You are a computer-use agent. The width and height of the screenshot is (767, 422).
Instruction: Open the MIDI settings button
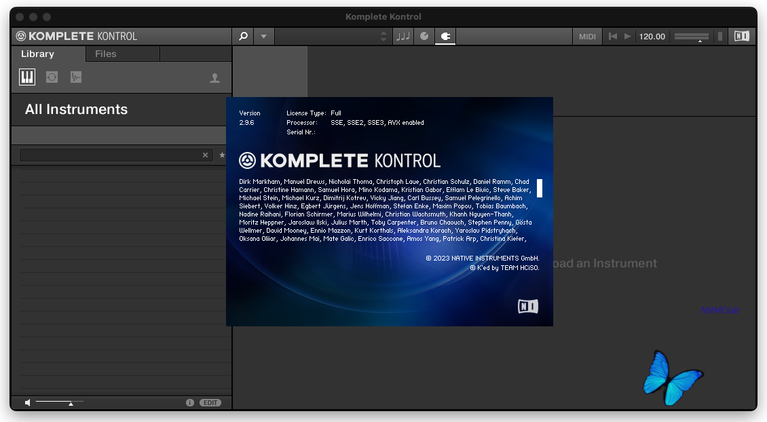587,37
